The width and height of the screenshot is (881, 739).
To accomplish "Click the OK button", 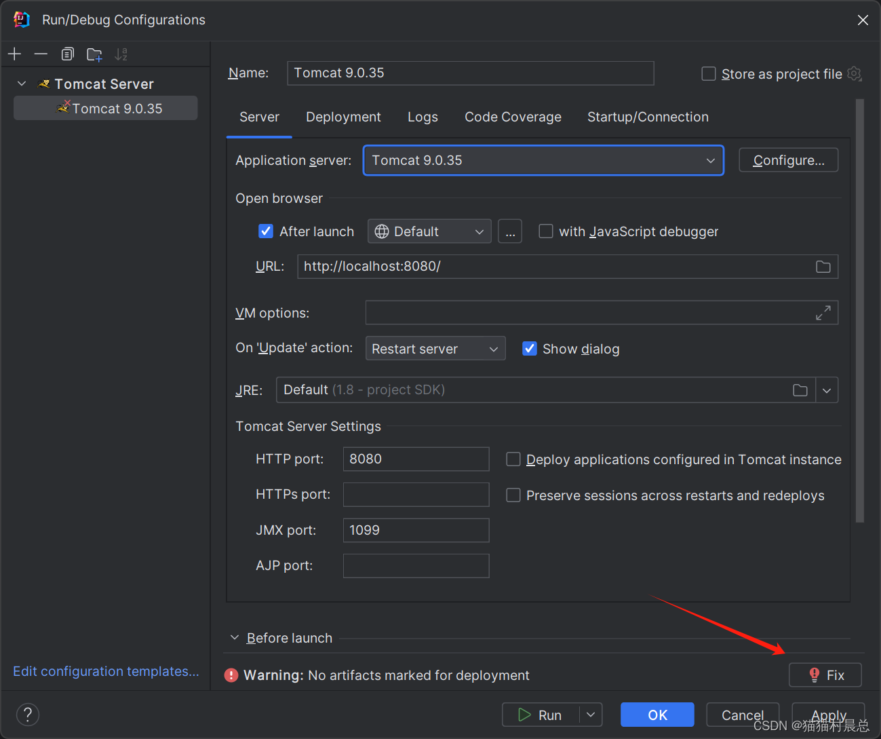I will tap(657, 715).
